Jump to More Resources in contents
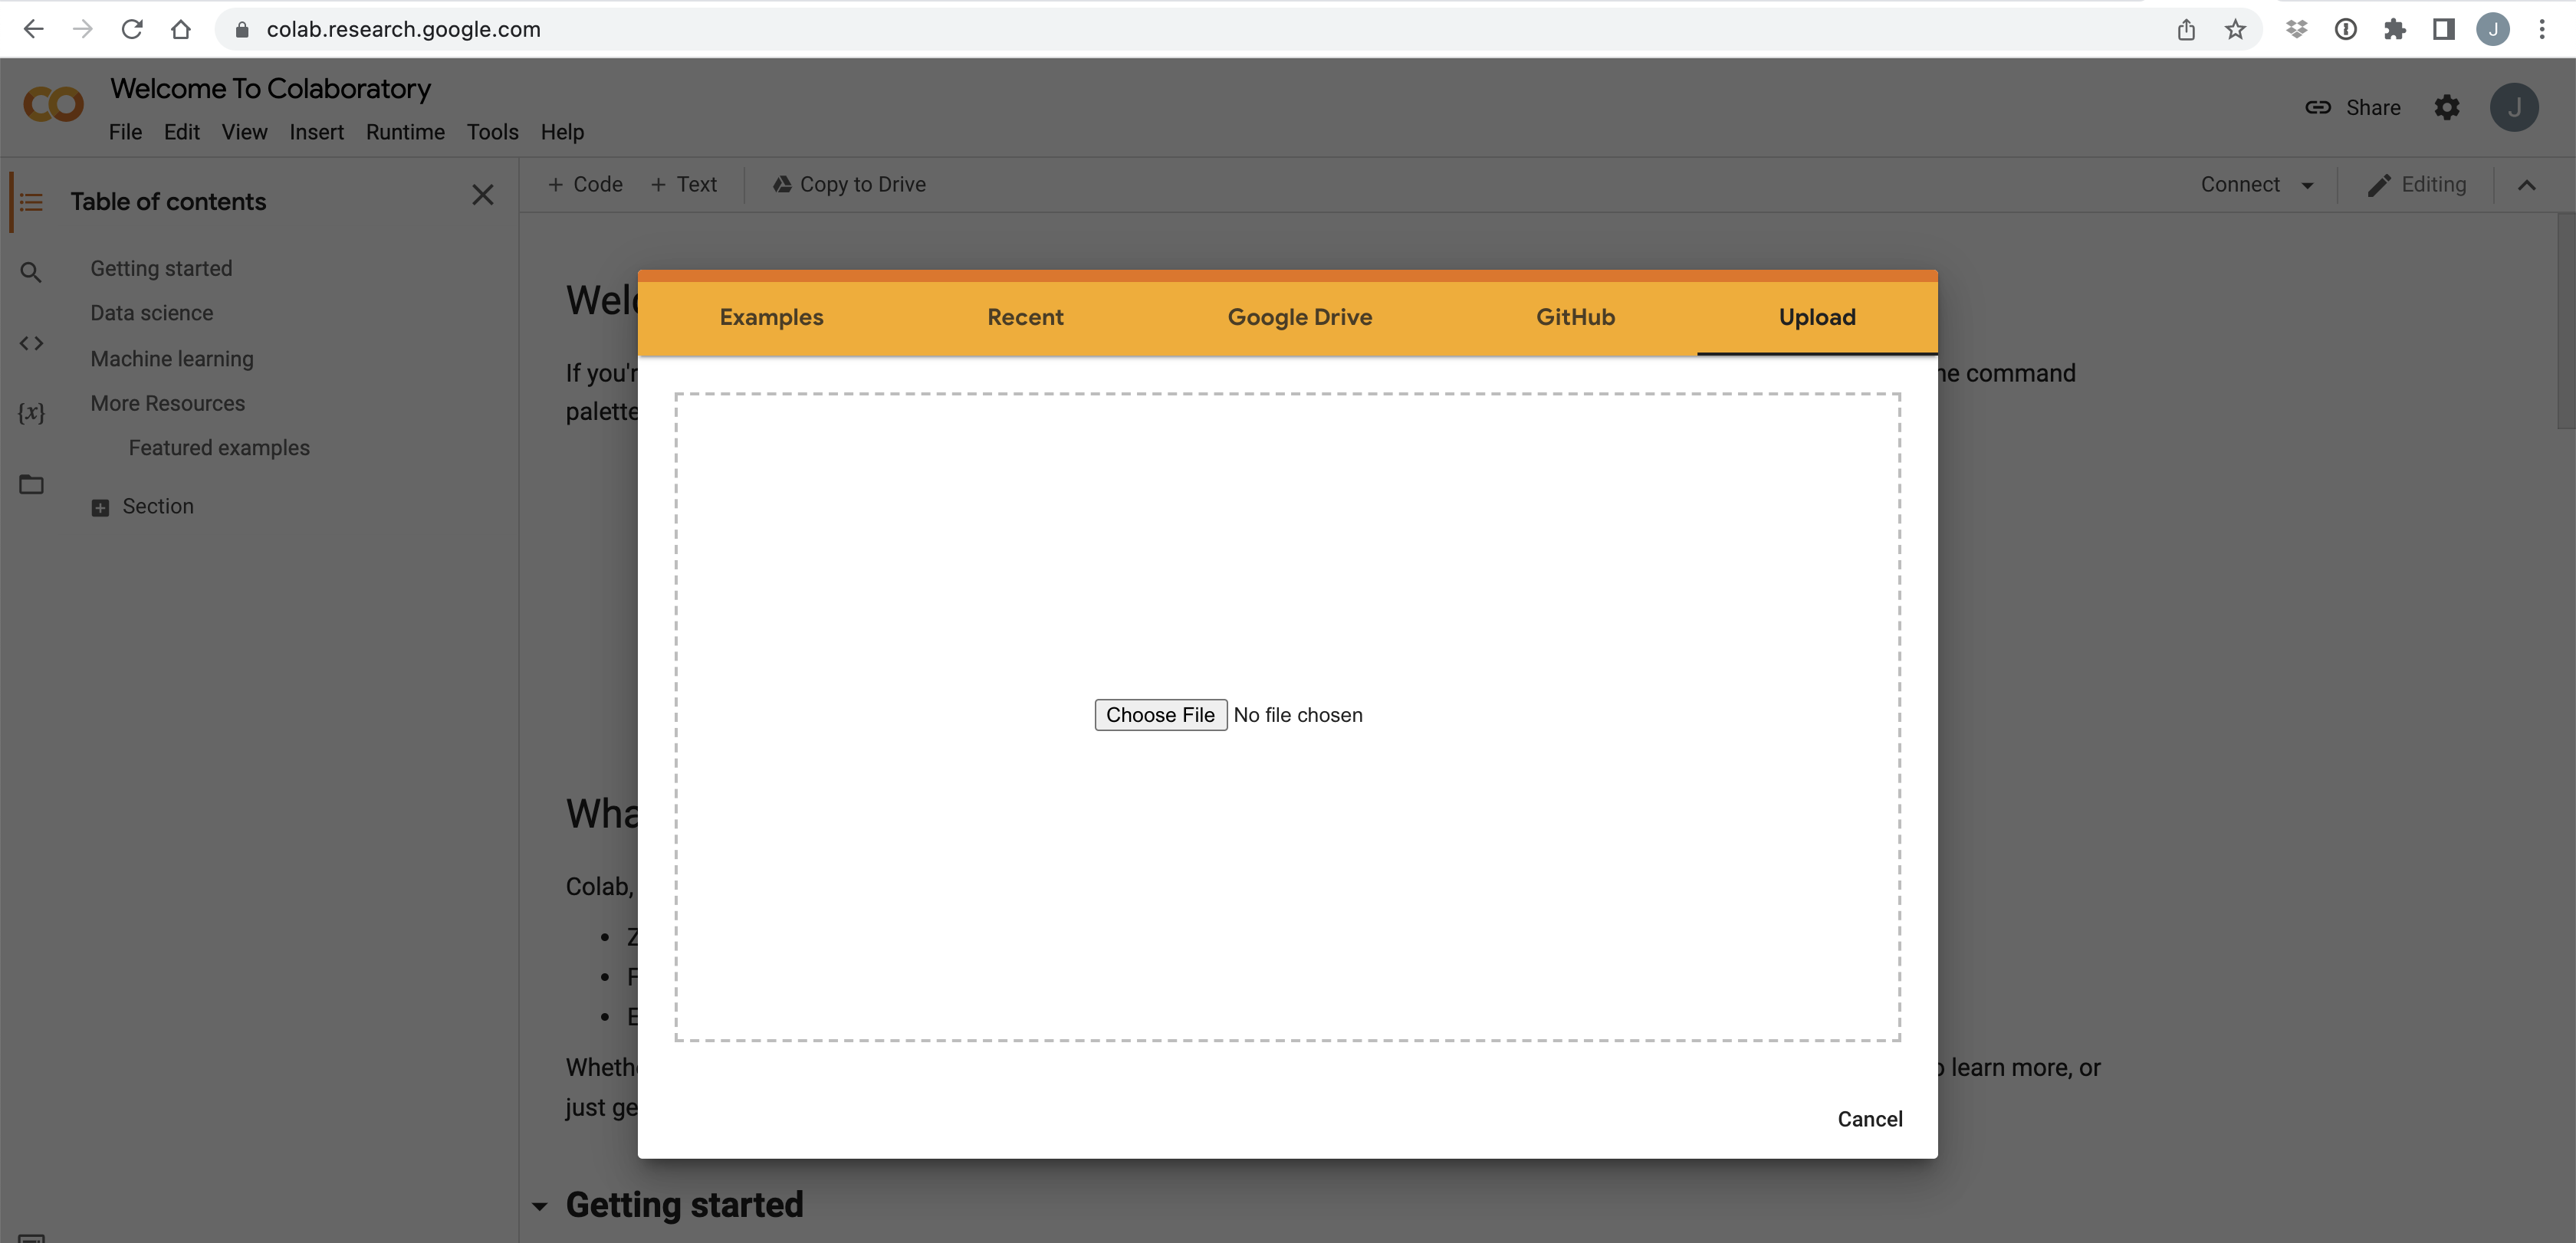Image resolution: width=2576 pixels, height=1243 pixels. click(167, 404)
